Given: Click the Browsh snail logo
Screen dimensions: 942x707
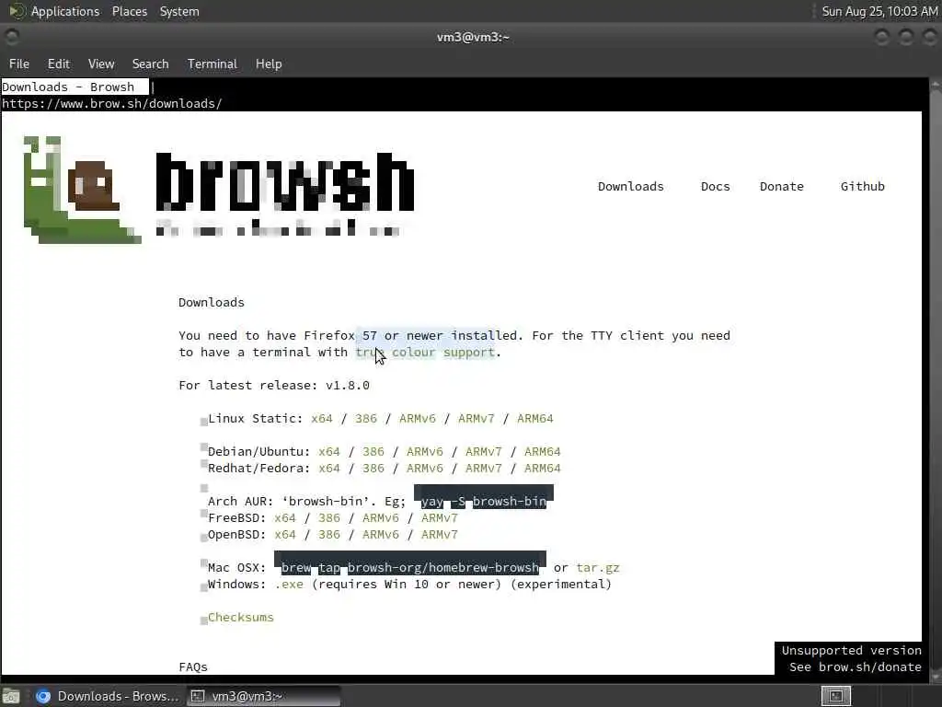Looking at the screenshot, I should pos(82,190).
